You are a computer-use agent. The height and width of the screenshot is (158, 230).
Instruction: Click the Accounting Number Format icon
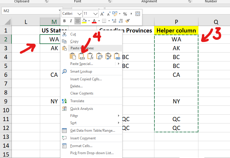pos(115,14)
